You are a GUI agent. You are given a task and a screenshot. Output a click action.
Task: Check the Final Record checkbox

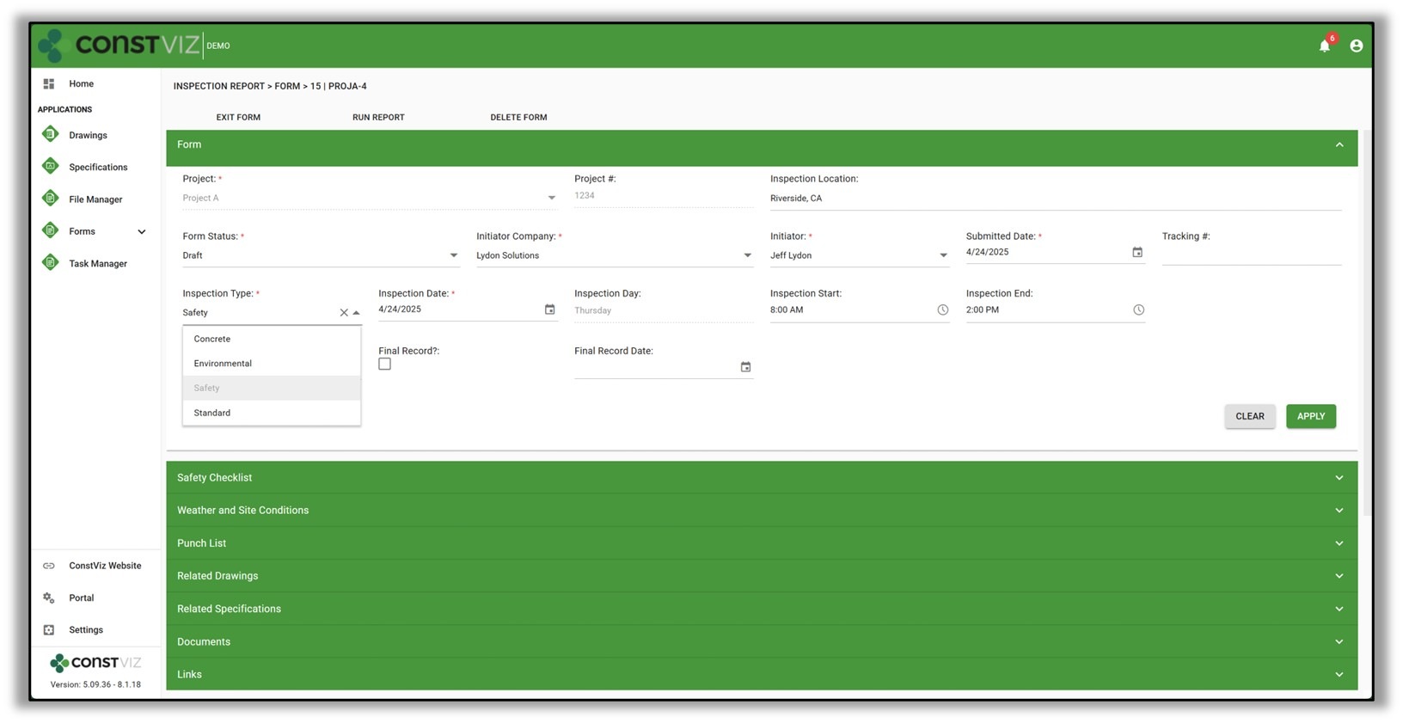(384, 365)
